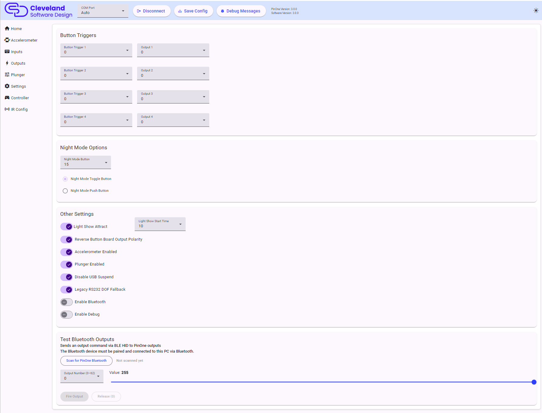Open the Output 4 dropdown
This screenshot has height=413, width=542.
pyautogui.click(x=173, y=120)
